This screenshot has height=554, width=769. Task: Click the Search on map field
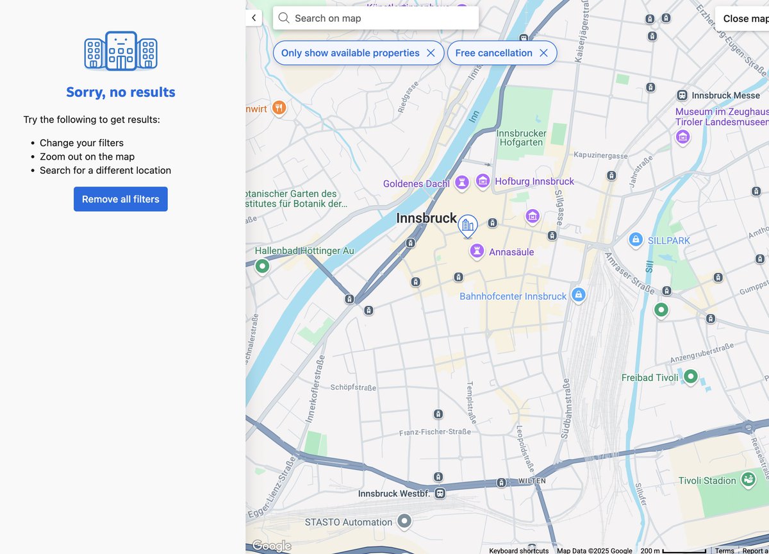[x=376, y=18]
